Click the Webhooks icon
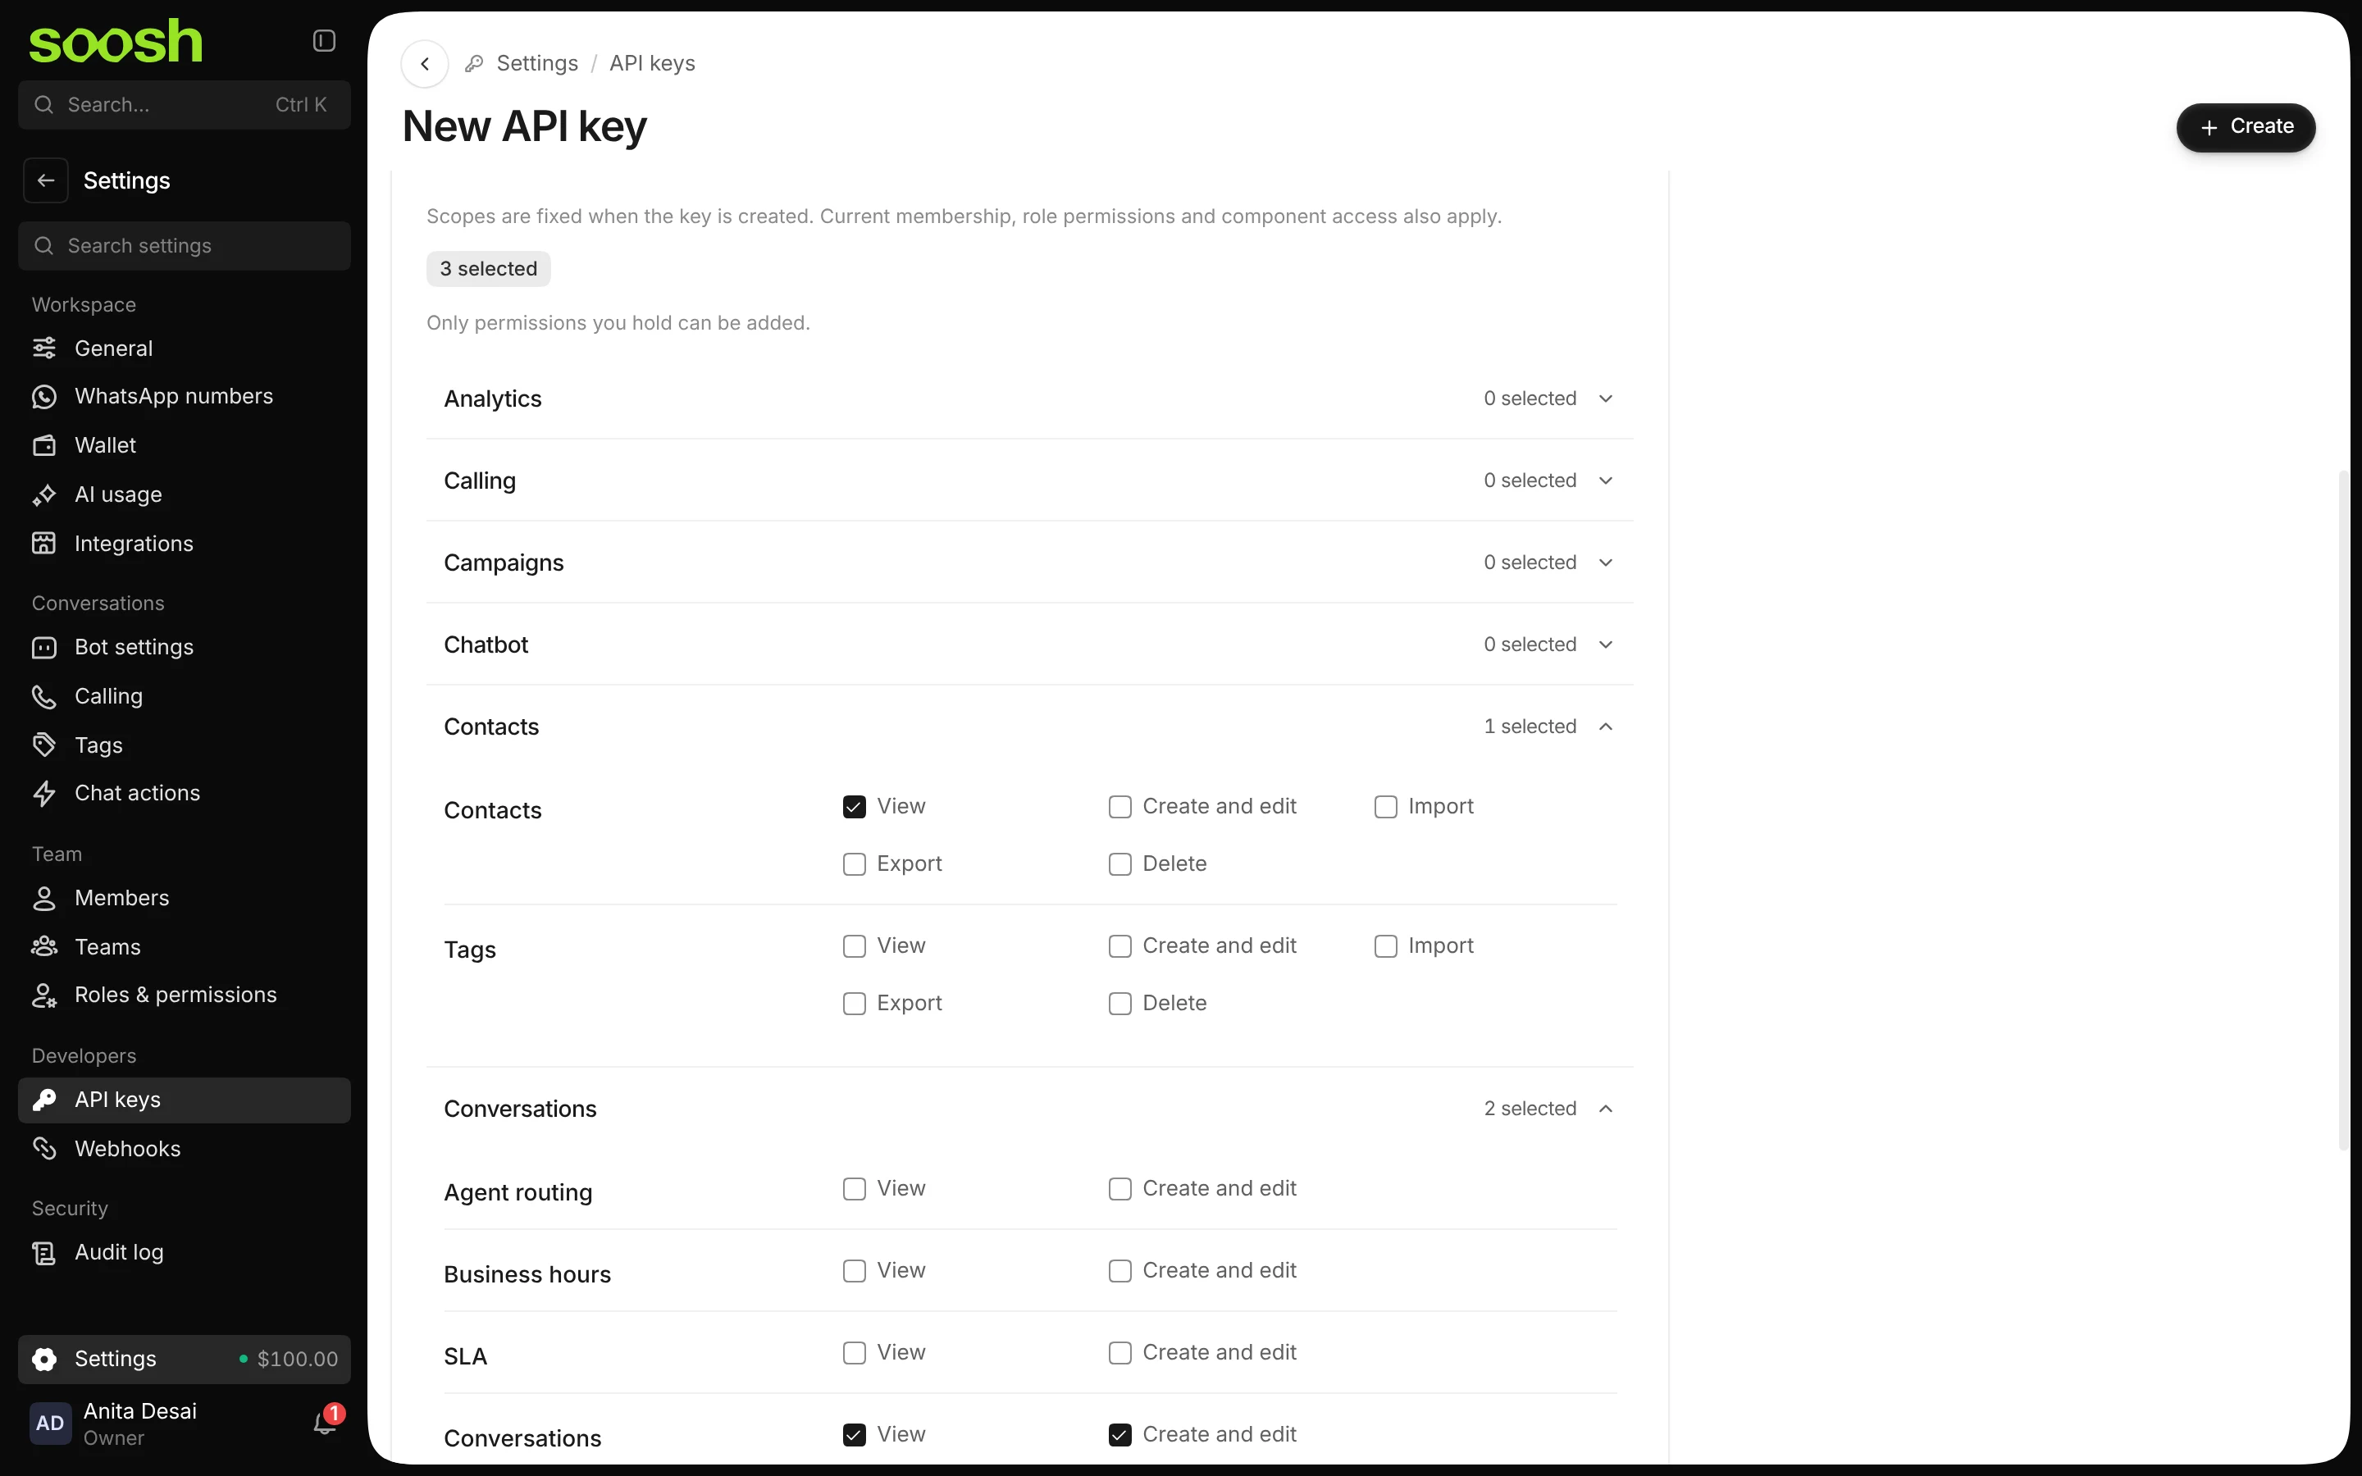2362x1476 pixels. click(44, 1149)
